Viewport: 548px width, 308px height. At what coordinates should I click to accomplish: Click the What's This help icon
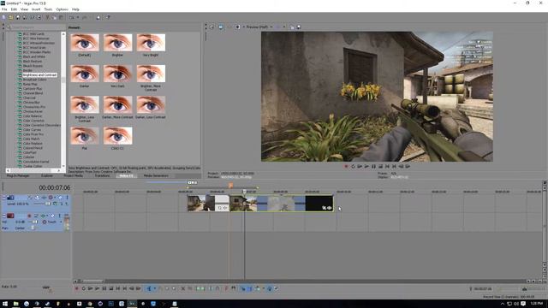pos(108,17)
